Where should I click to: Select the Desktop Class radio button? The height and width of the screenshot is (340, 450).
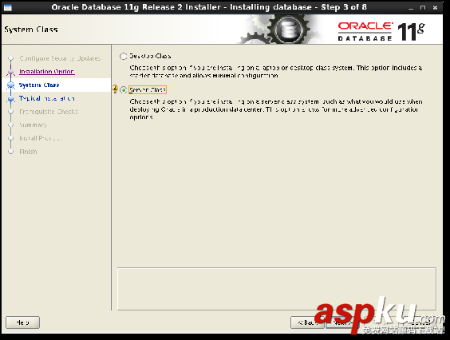(x=124, y=57)
